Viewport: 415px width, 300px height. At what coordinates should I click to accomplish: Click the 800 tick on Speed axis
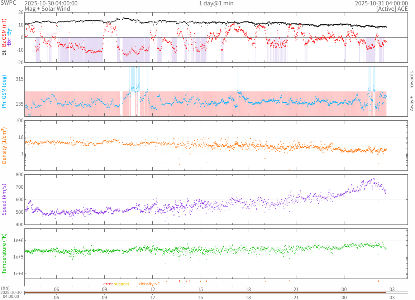point(20,174)
